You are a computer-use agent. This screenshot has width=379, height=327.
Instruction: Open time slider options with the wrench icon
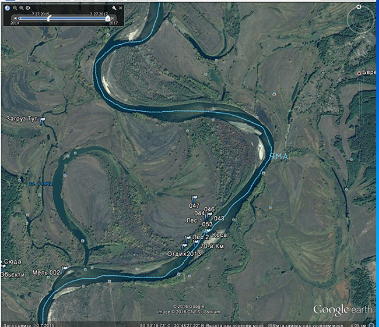click(114, 8)
